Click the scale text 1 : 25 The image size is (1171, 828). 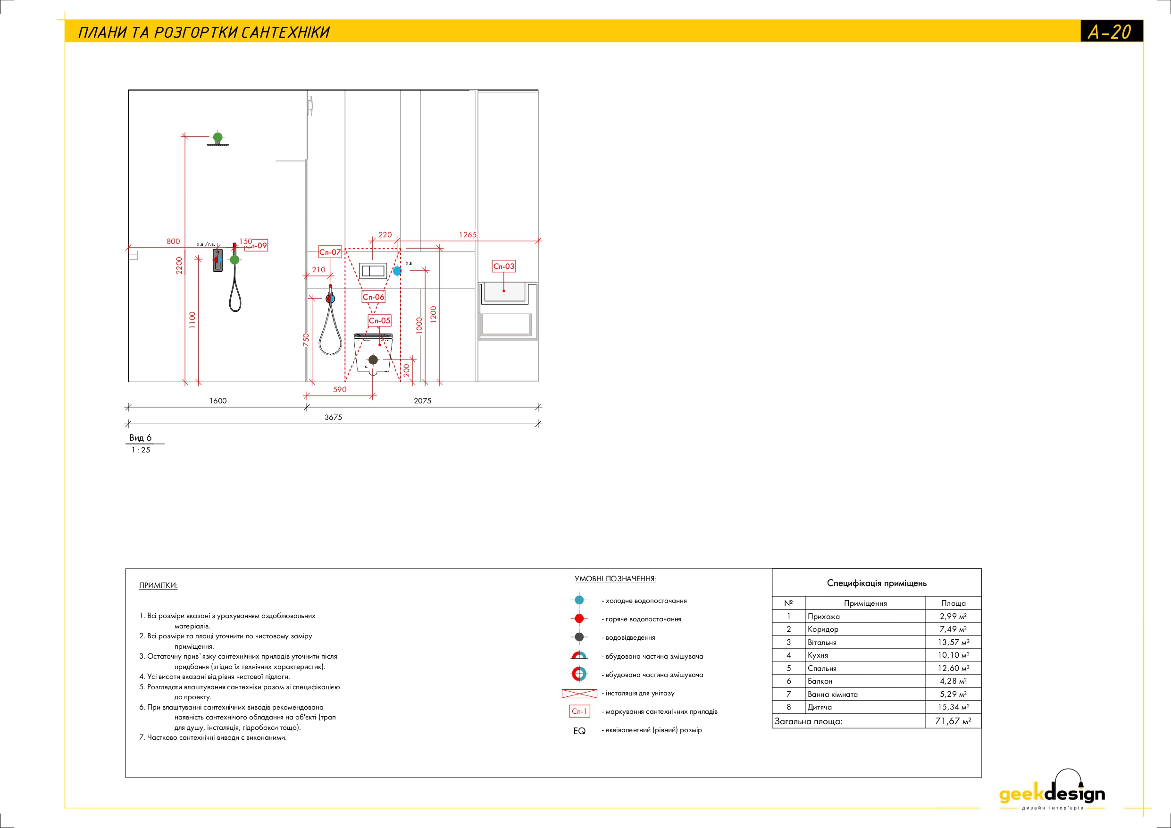[x=141, y=450]
